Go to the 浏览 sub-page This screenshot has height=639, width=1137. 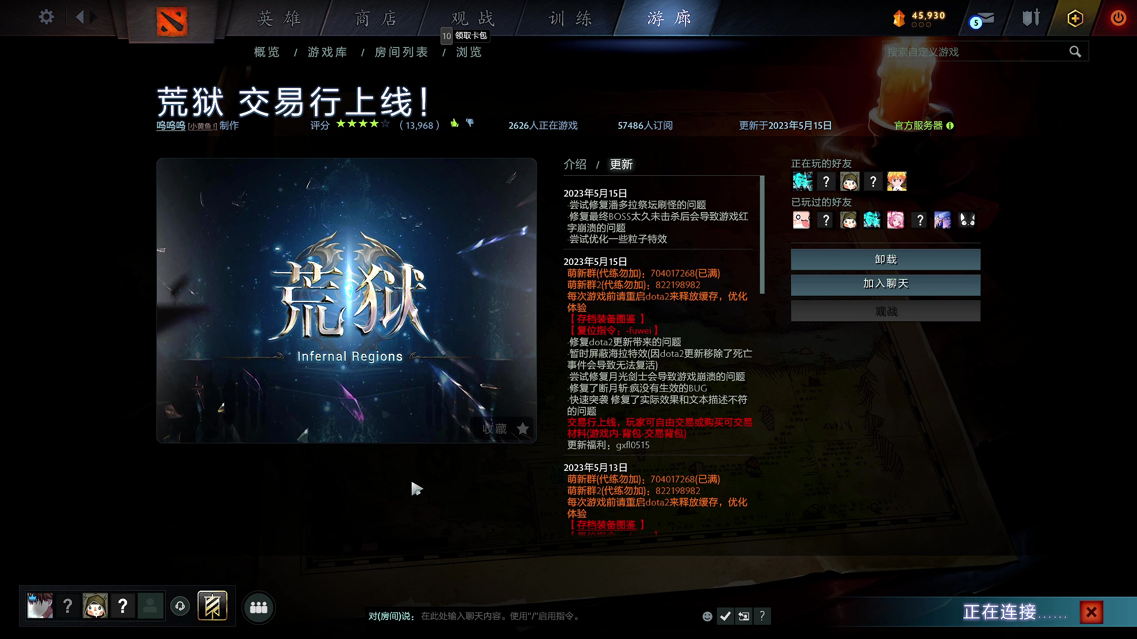(x=469, y=52)
